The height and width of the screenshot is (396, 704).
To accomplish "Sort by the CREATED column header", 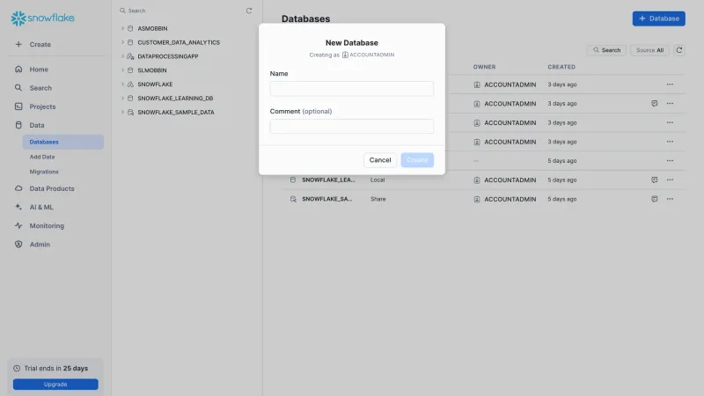I will tap(561, 67).
